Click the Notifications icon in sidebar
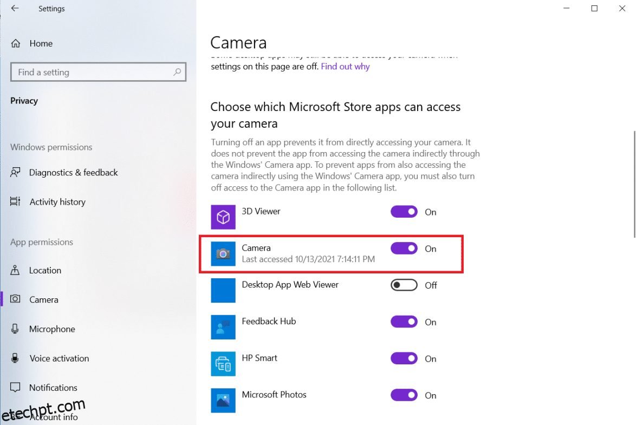 [x=15, y=387]
